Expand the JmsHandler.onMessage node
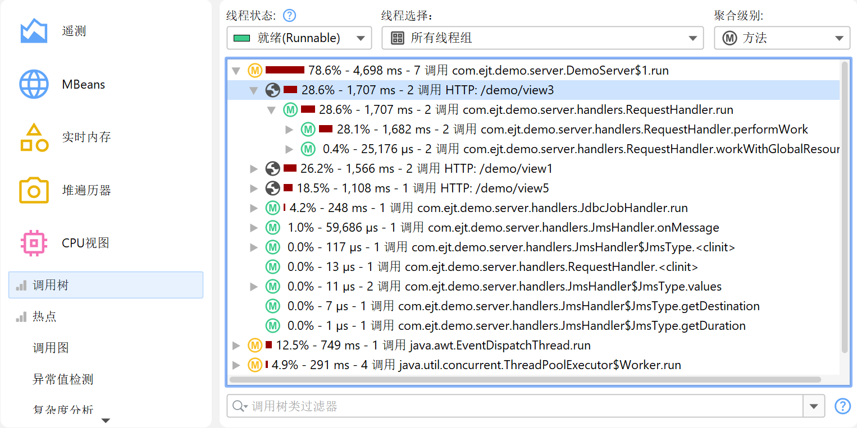857x428 pixels. pos(254,228)
